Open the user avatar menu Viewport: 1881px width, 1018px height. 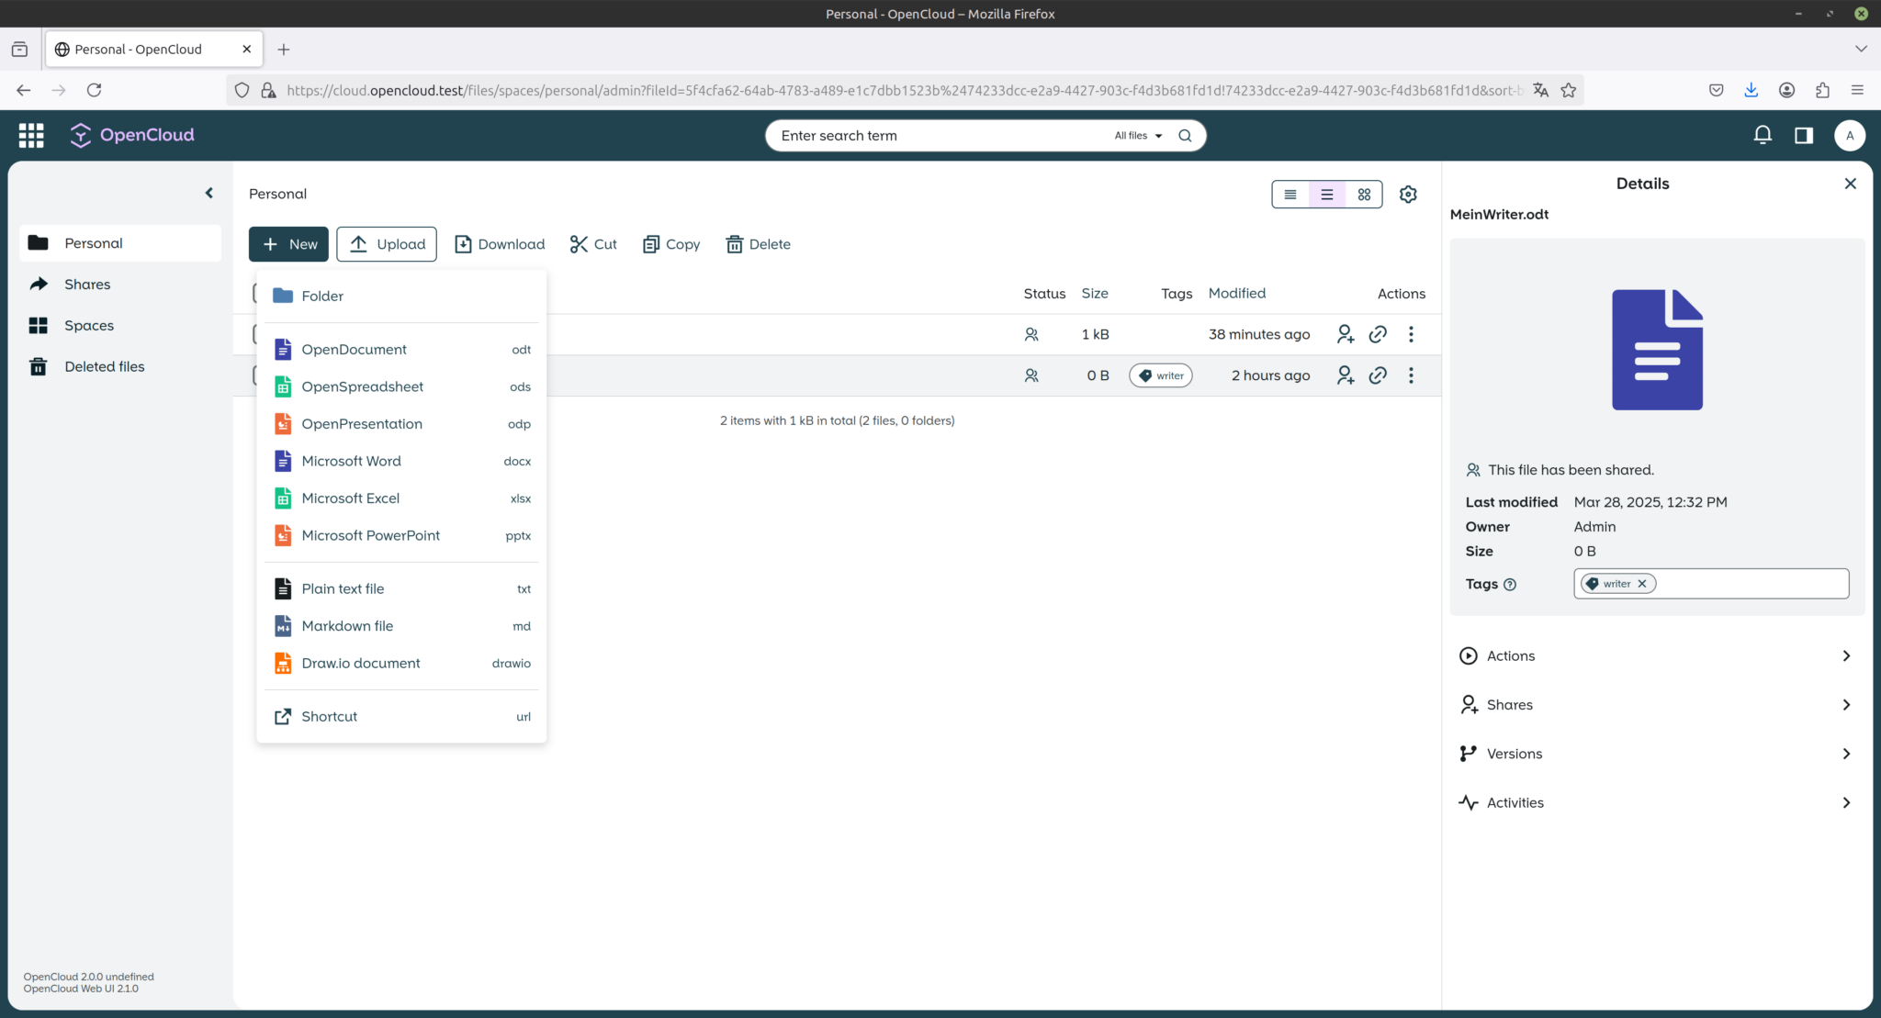1849,135
